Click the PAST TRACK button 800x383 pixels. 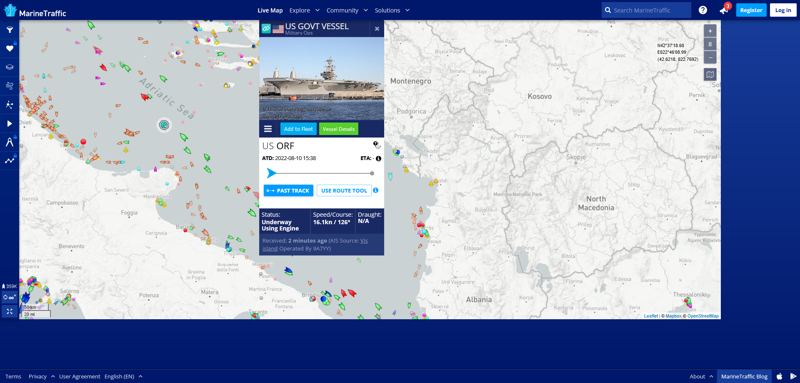[288, 190]
